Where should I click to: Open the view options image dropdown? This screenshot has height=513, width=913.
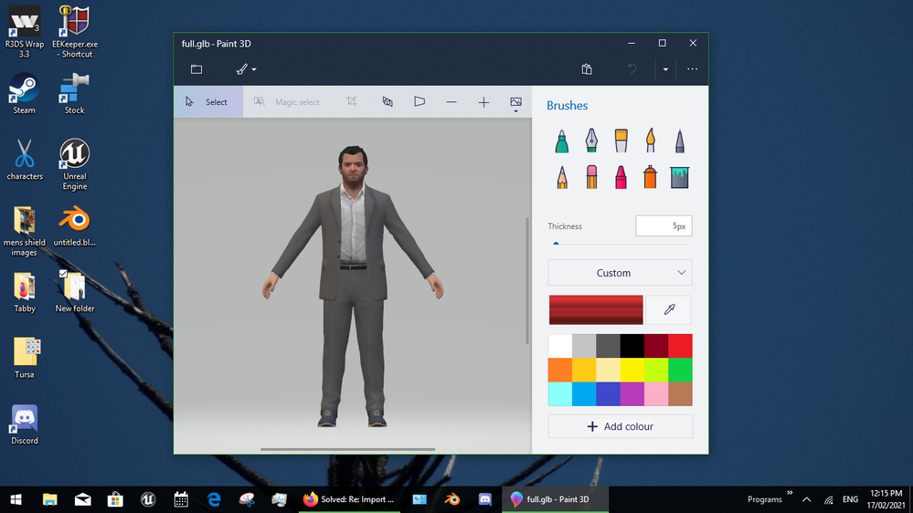pos(515,103)
